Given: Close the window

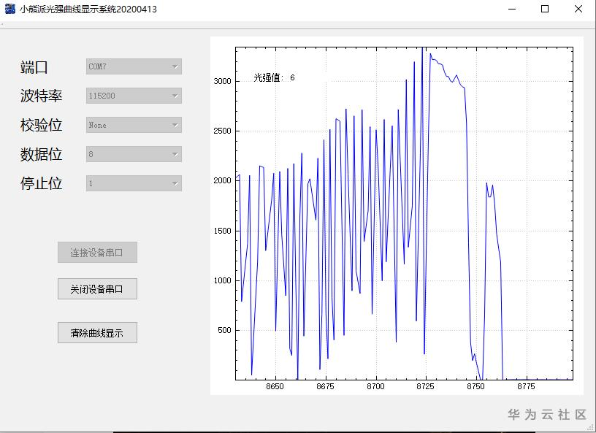Looking at the screenshot, I should 578,9.
